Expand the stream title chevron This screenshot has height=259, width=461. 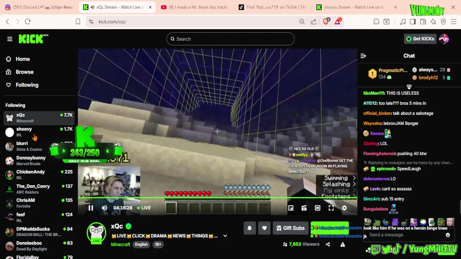(x=225, y=236)
